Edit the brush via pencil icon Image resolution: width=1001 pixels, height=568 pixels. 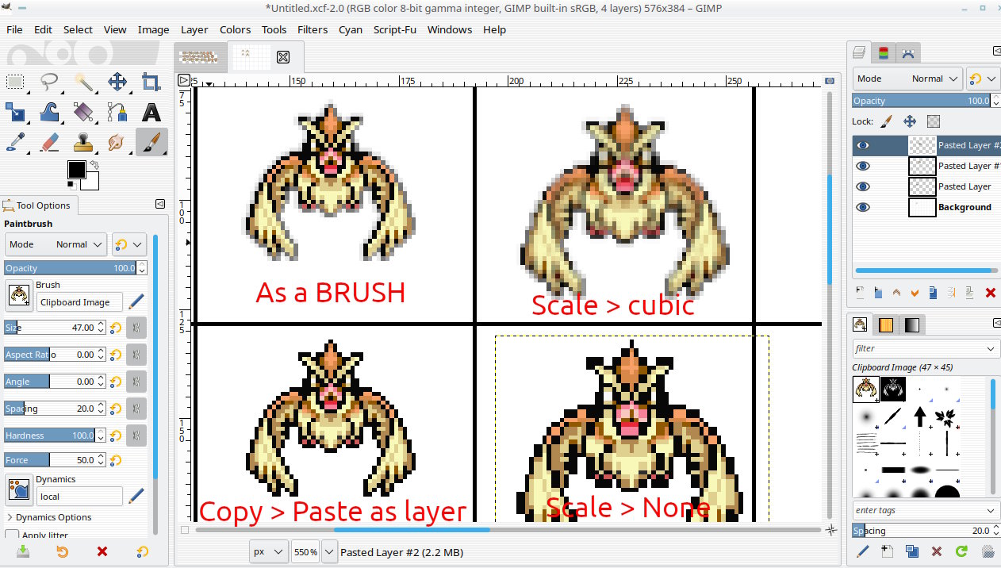(x=136, y=301)
